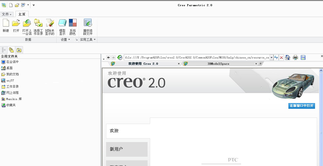The image size is (323, 166).
Task: Select the 主页 ribbon tab
Action: (x=22, y=14)
